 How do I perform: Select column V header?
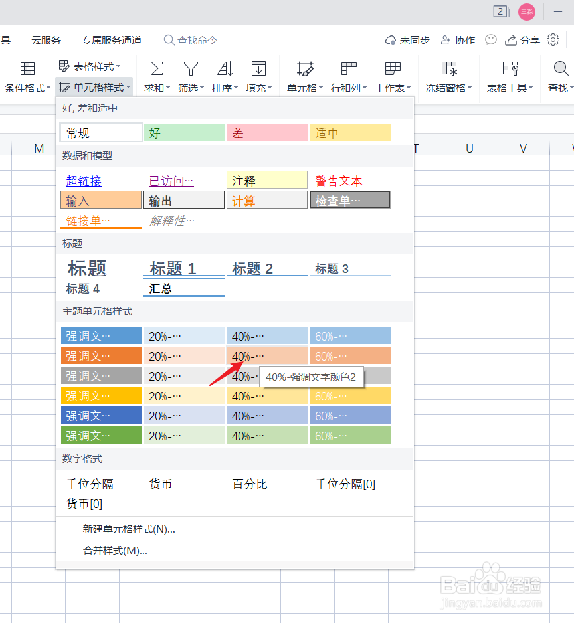(x=523, y=149)
